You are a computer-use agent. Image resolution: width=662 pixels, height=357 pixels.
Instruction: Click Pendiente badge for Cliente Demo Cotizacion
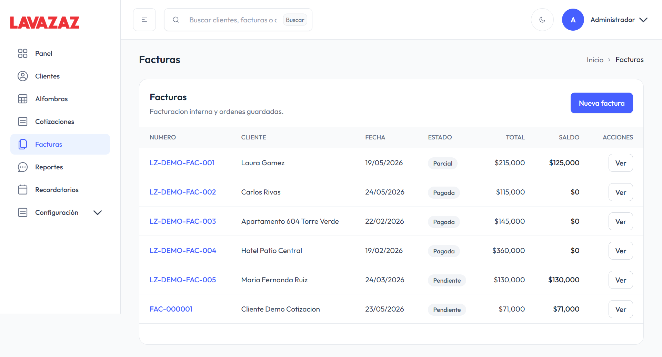447,310
